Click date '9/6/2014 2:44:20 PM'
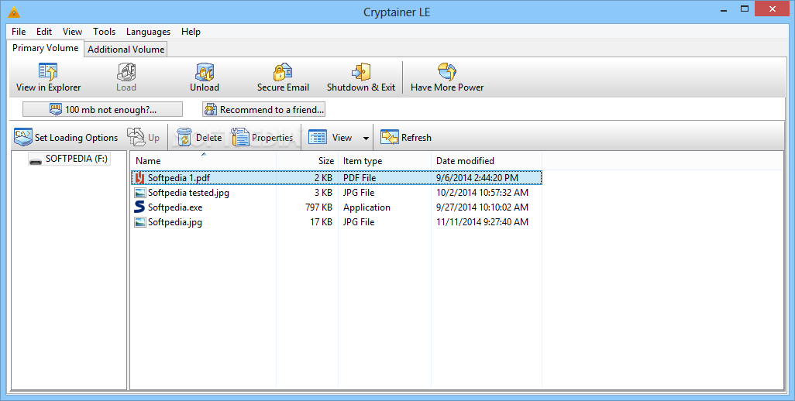 477,178
